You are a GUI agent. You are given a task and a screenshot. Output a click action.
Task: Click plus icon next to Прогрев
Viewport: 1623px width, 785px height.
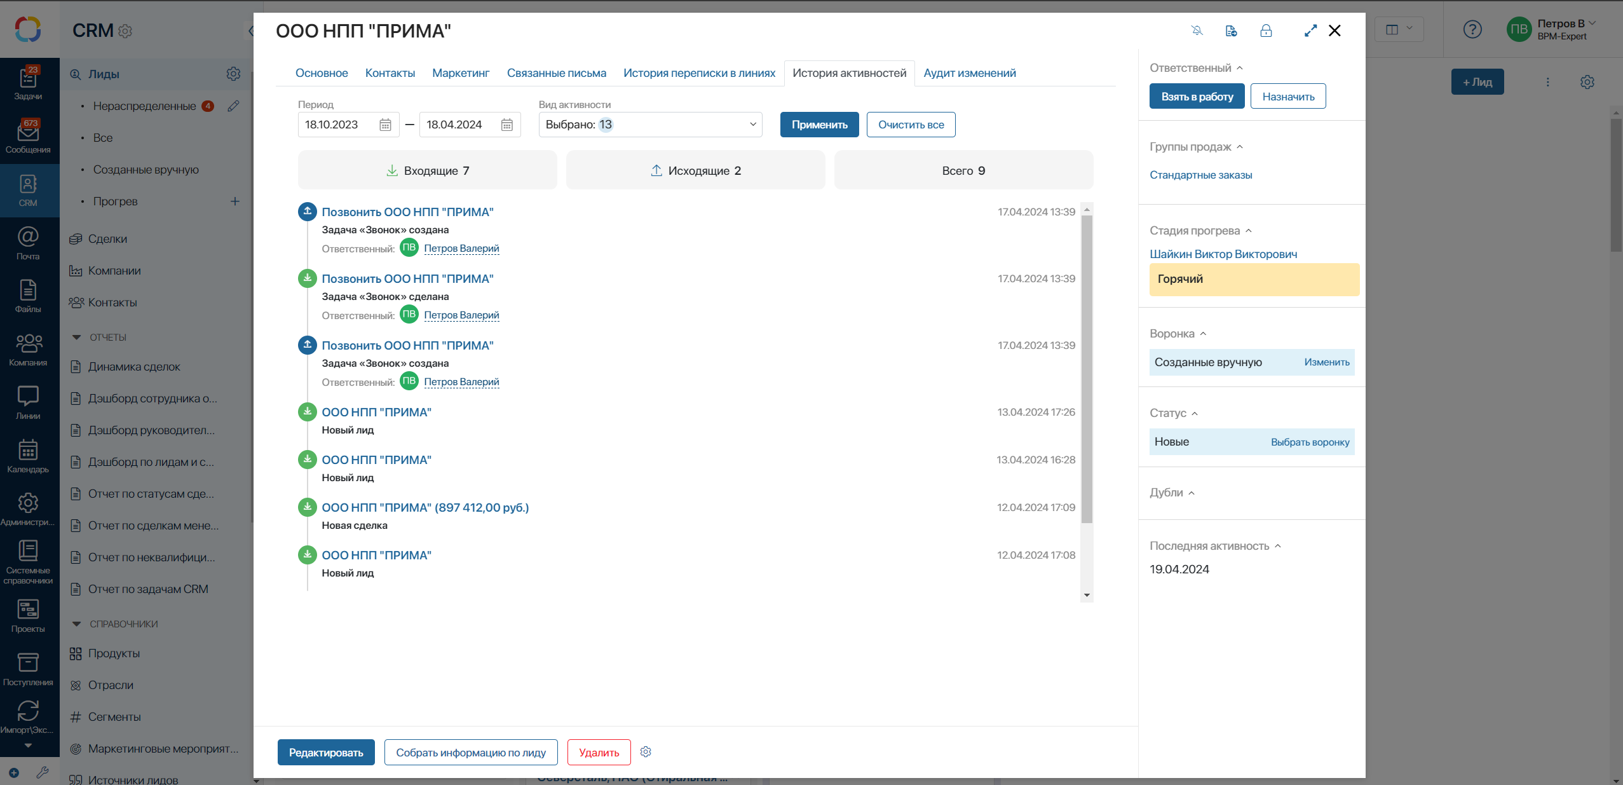[x=234, y=201]
